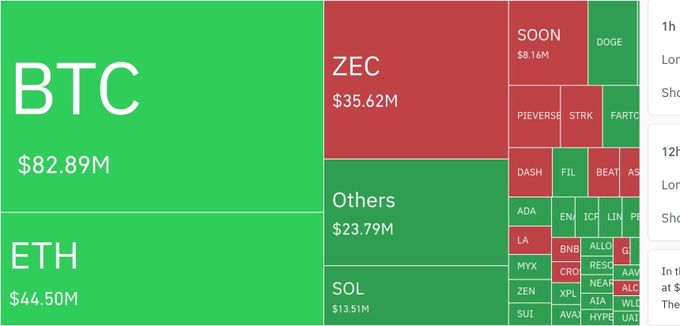
Task: Select the ETH $44.50M tile
Action: pyautogui.click(x=161, y=268)
